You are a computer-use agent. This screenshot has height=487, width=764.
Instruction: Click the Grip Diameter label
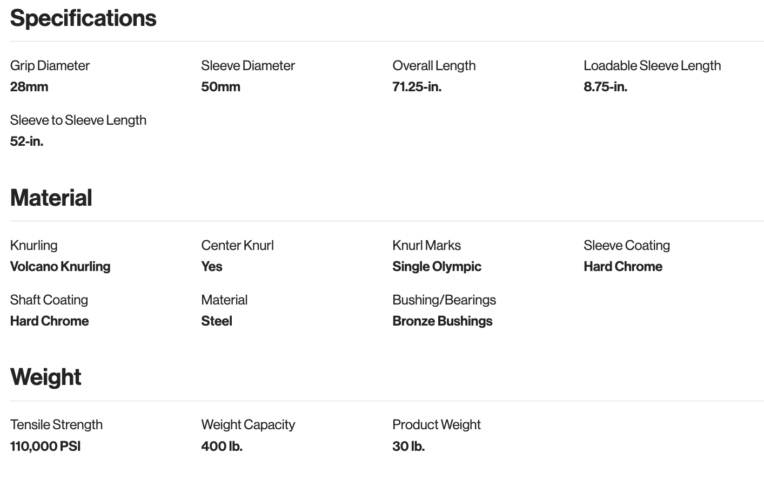tap(50, 66)
